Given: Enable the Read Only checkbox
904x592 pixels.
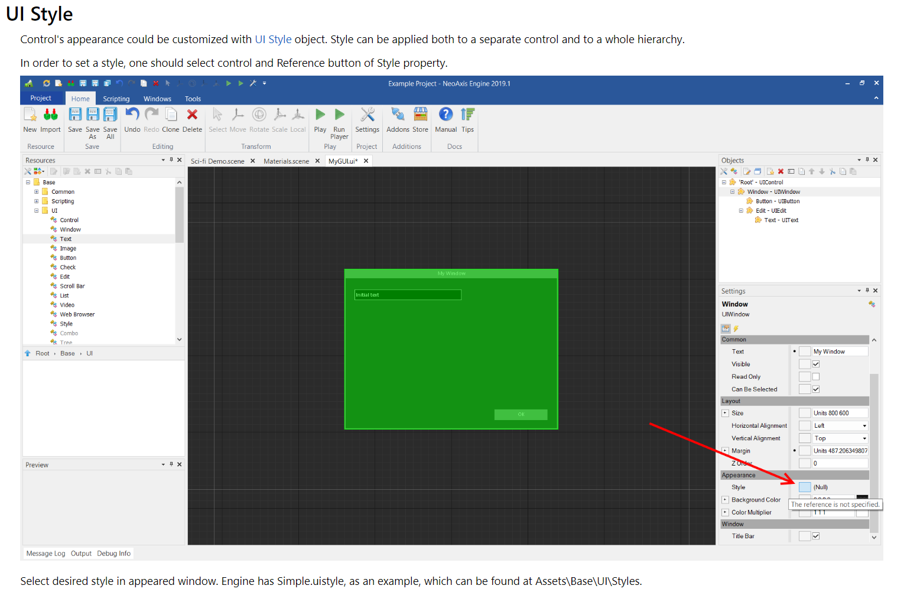Looking at the screenshot, I should pyautogui.click(x=816, y=376).
